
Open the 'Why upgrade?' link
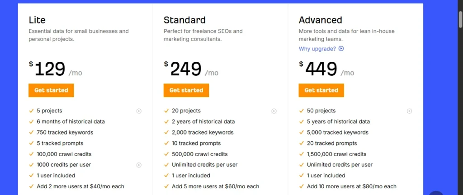317,49
